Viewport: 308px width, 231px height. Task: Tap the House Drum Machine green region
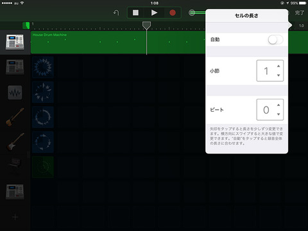point(118,42)
